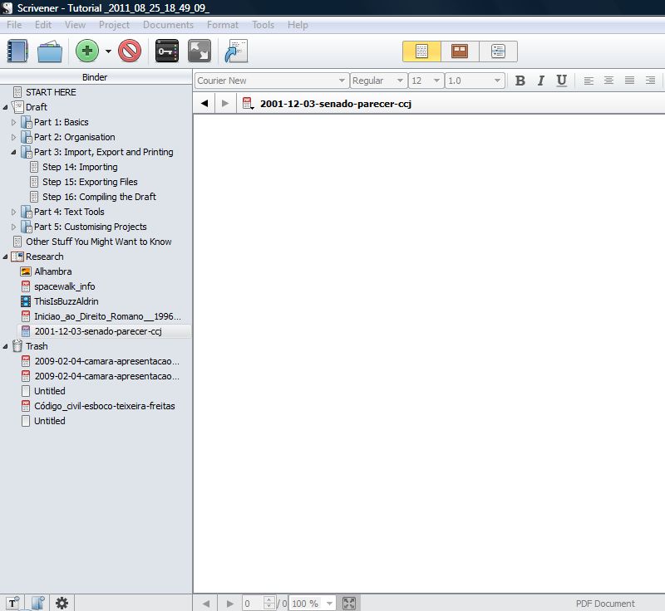Open the Documents menu
Viewport: 665px width, 611px height.
pyautogui.click(x=168, y=25)
